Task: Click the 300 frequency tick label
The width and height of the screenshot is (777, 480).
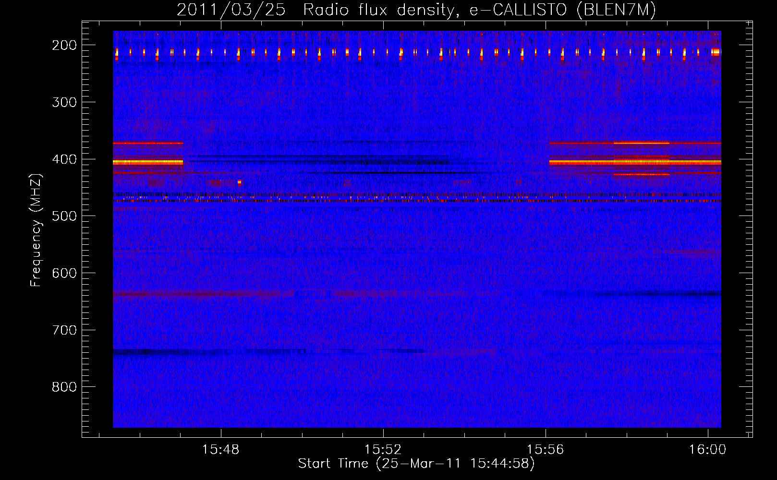Action: click(64, 102)
